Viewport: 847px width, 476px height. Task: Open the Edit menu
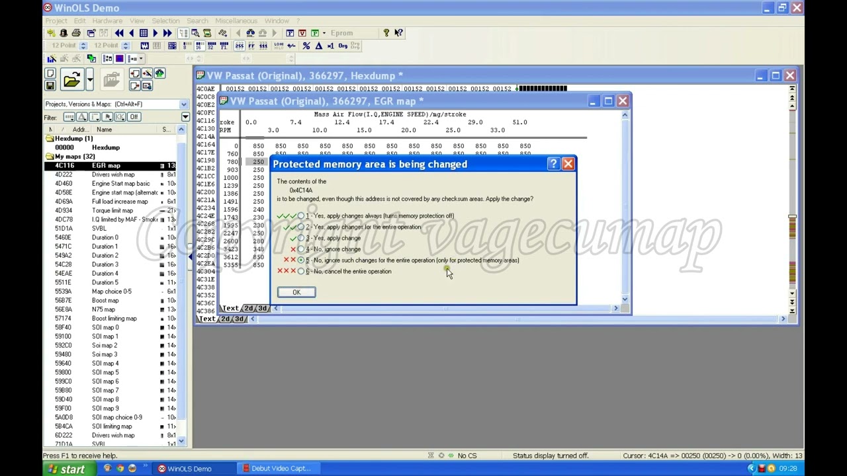pos(79,20)
